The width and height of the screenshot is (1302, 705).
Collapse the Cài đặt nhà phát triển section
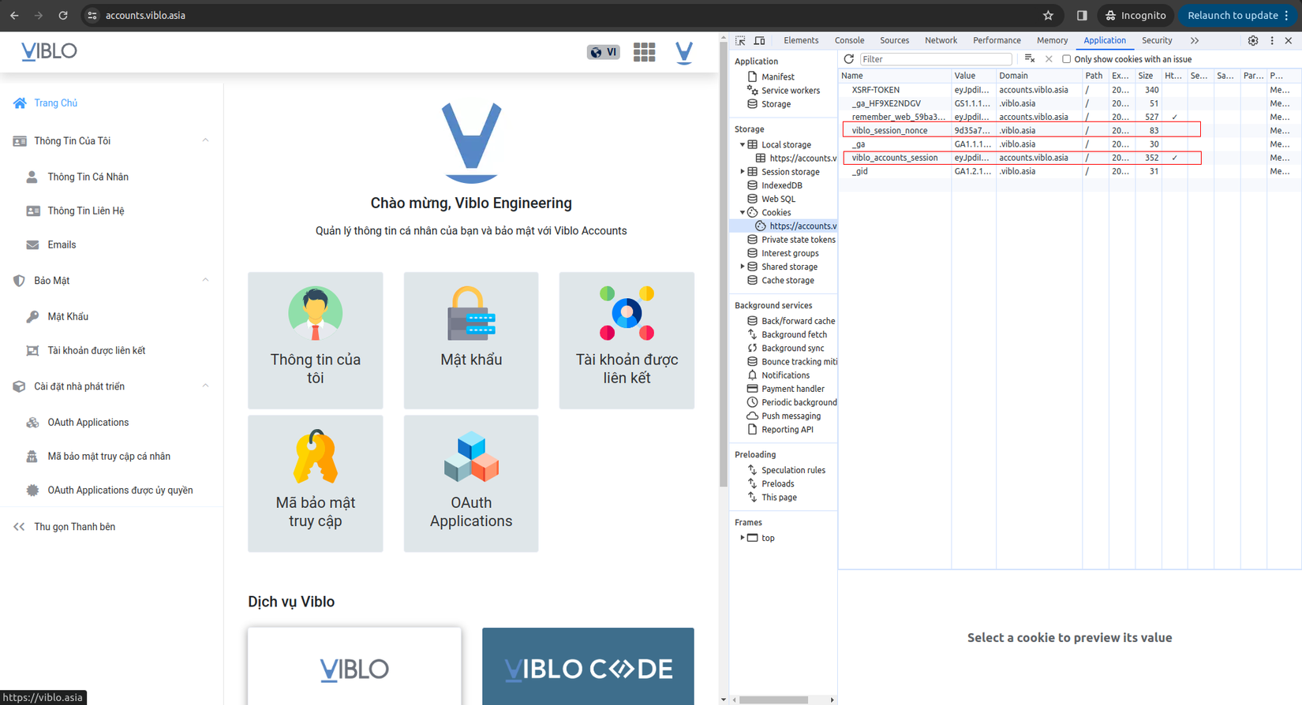205,386
